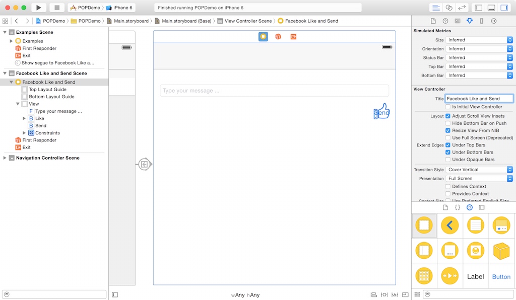
Task: Open the Quick Help inspector
Action: click(x=446, y=21)
